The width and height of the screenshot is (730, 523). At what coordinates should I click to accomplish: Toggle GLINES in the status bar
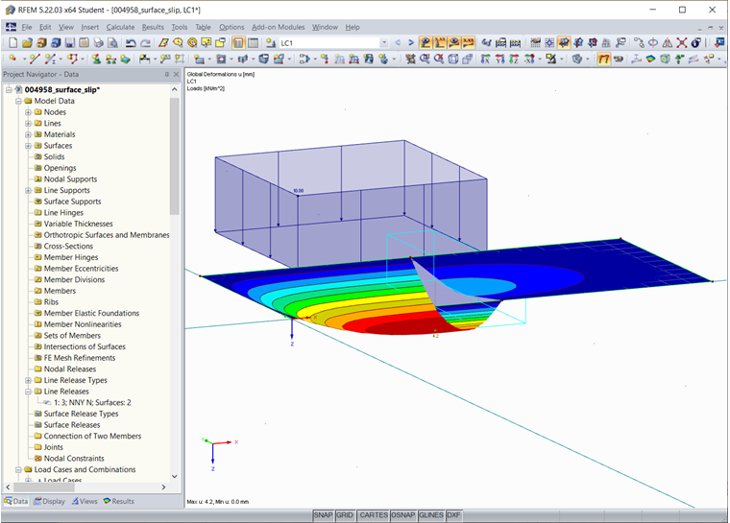tap(430, 515)
